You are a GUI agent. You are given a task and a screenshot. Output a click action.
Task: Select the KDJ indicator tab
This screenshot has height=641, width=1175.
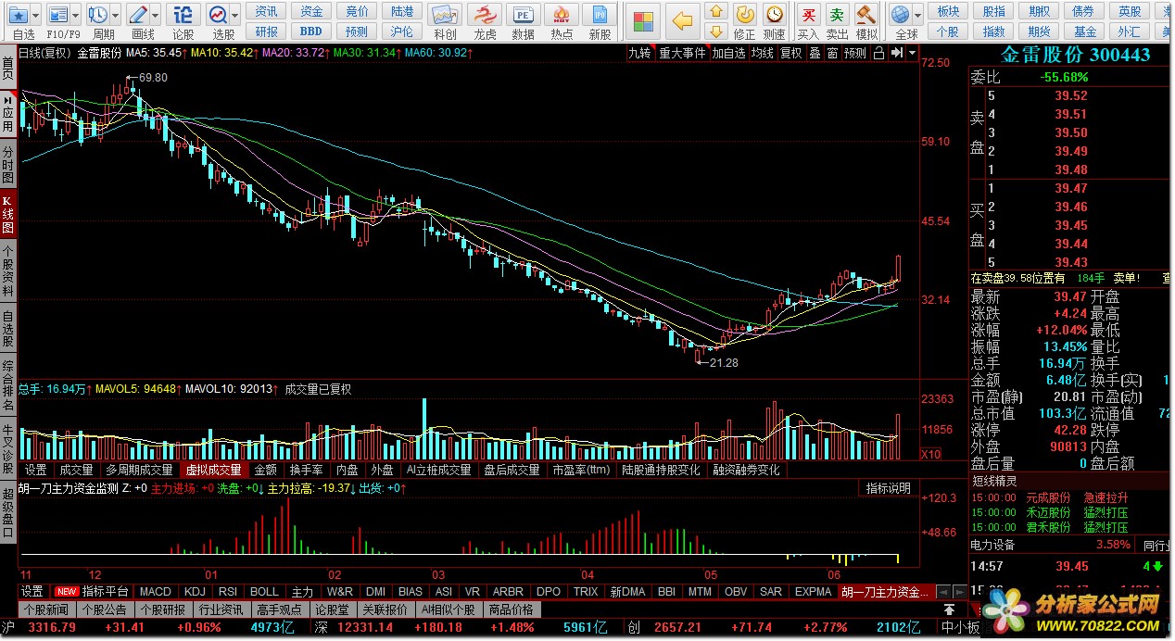195,591
